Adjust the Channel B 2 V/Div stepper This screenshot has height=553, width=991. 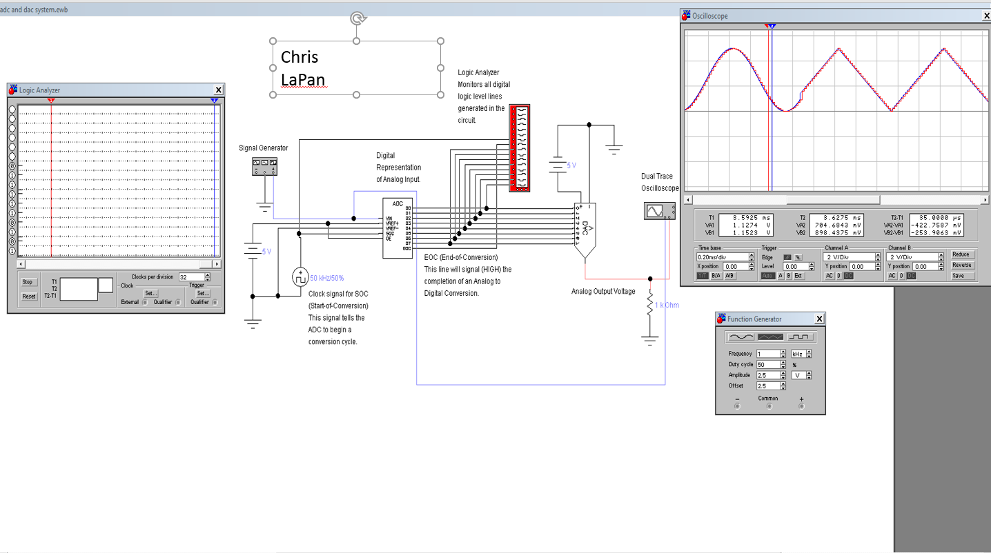[941, 257]
